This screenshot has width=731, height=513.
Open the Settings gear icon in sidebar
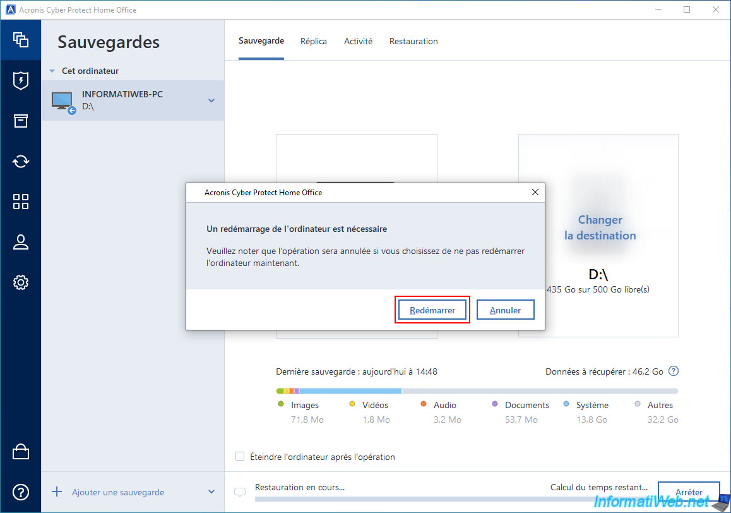(x=20, y=282)
